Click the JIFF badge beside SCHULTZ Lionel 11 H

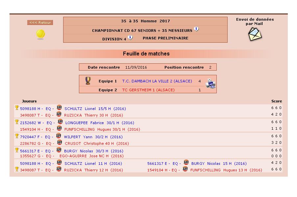[59, 163]
